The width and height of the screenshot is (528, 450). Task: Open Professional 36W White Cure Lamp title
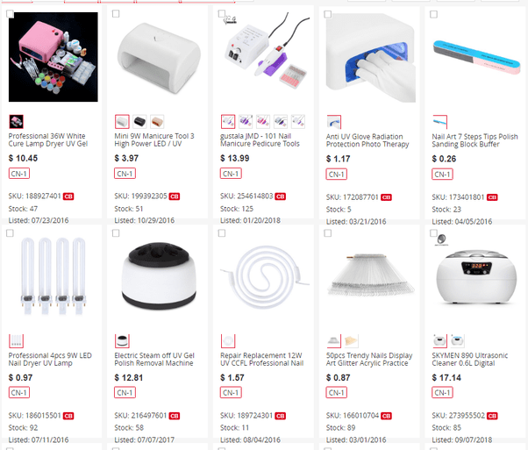point(48,139)
